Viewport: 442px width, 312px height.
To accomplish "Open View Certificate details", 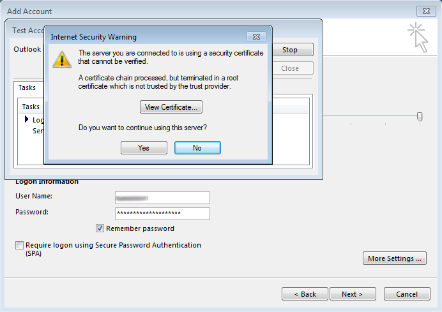I will click(171, 107).
